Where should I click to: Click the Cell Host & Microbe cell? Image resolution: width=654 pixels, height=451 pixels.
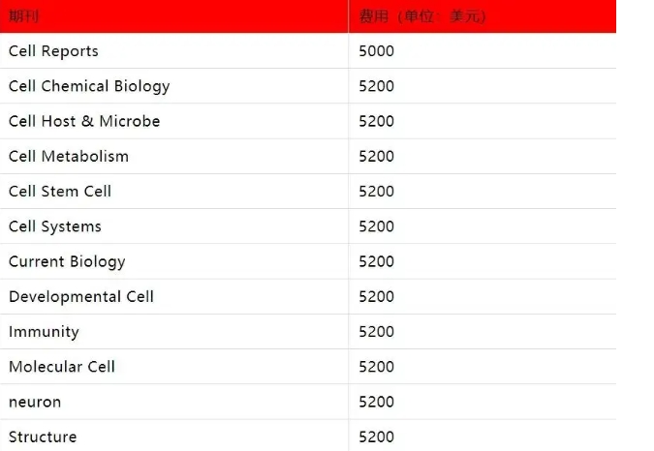coord(84,121)
